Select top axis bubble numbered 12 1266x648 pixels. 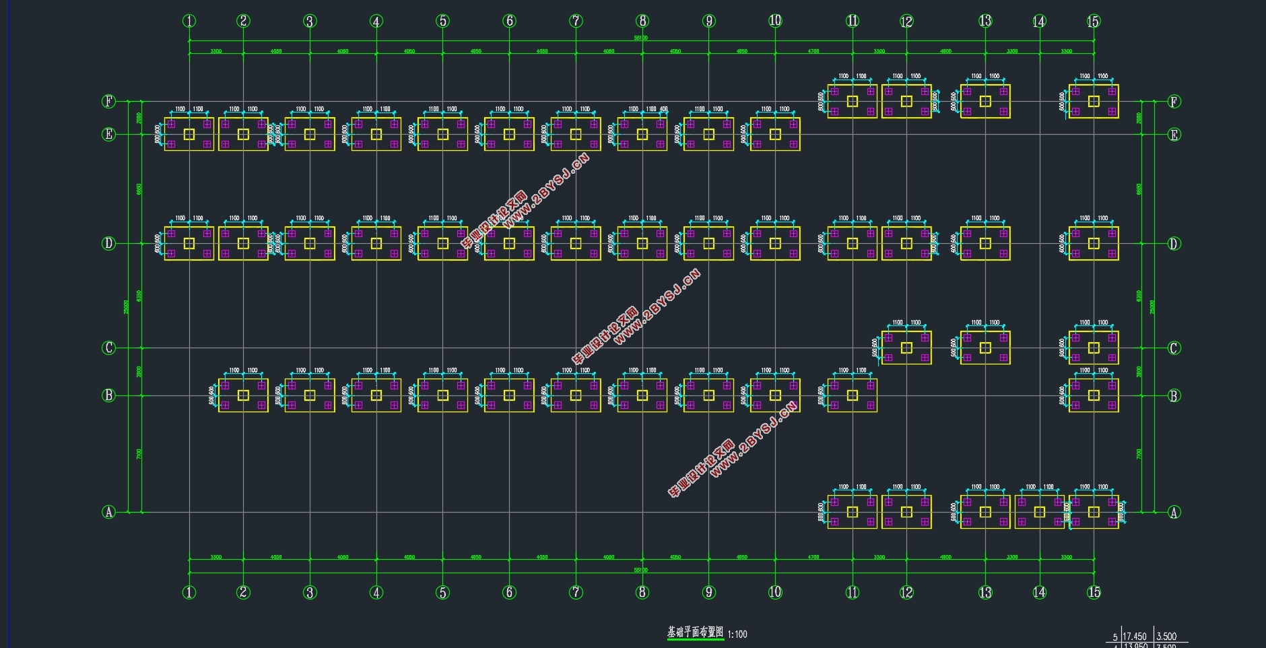[x=906, y=21]
